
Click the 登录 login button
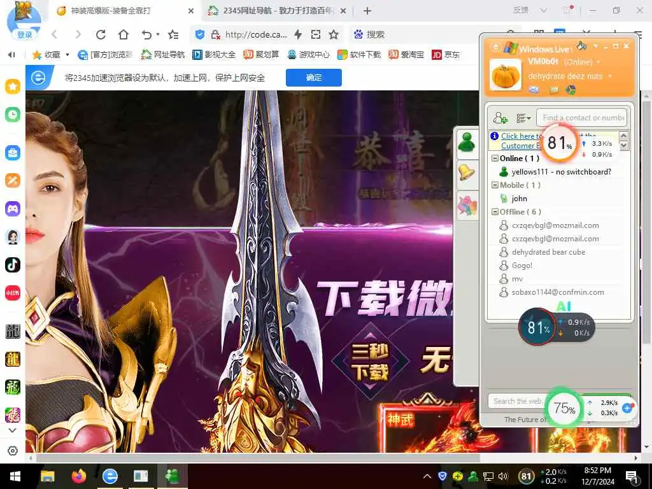pos(25,34)
